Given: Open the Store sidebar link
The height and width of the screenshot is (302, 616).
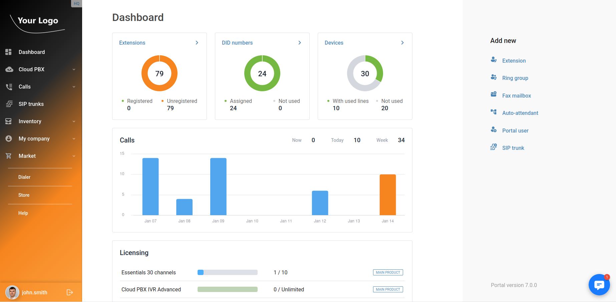Looking at the screenshot, I should coord(24,195).
